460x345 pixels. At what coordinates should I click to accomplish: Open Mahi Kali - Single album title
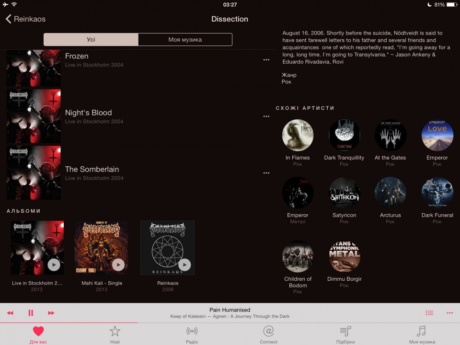coord(102,283)
